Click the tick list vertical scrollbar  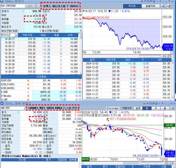click(x=81, y=54)
